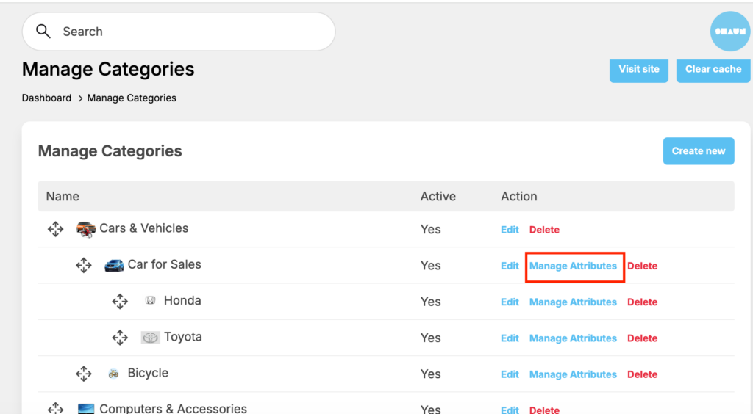The image size is (753, 414).
Task: Edit the Honda category
Action: click(x=510, y=302)
